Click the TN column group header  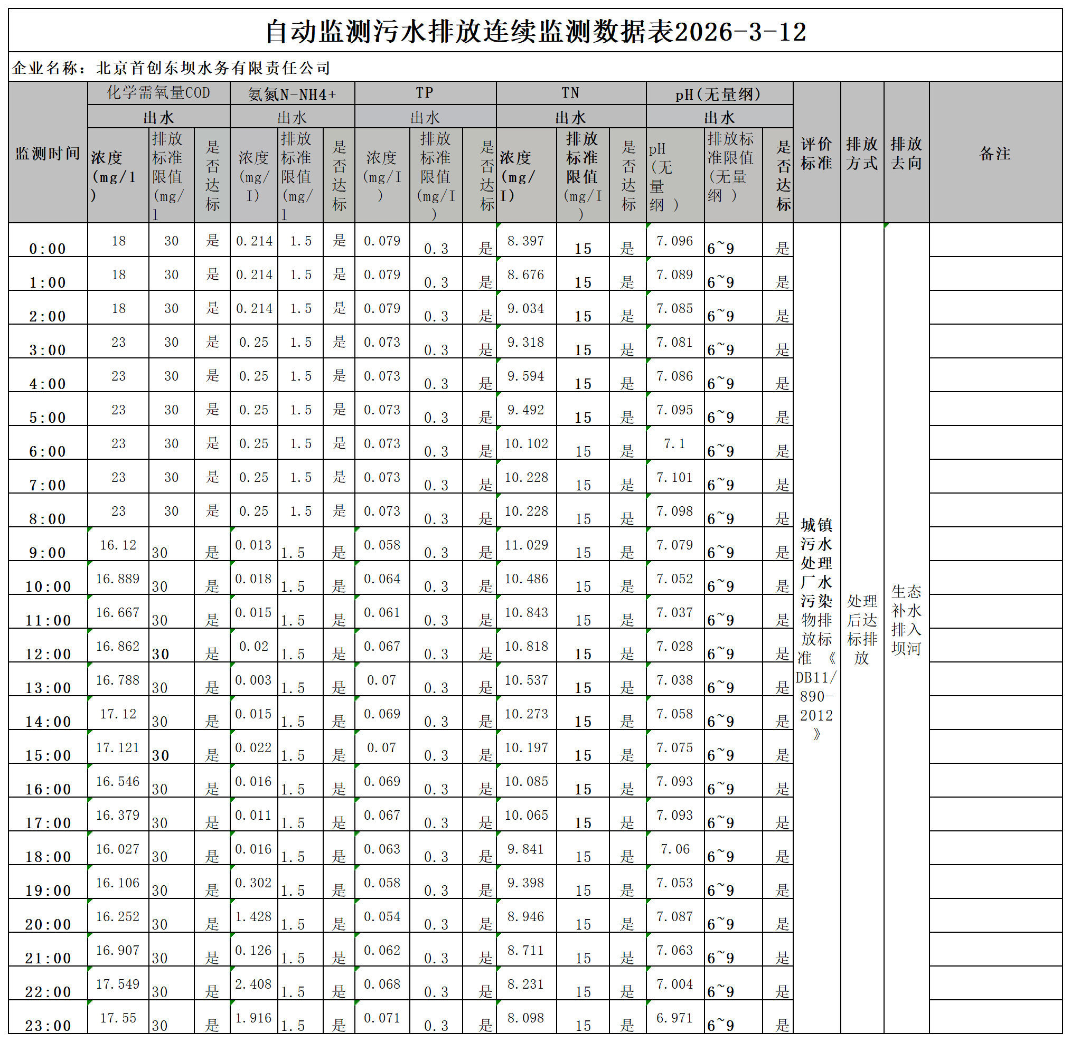(570, 92)
